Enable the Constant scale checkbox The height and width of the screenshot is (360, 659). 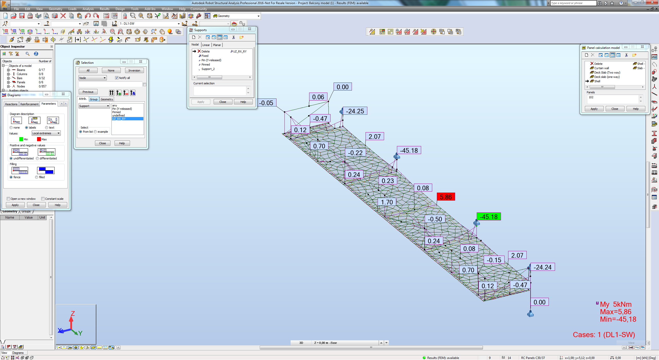tap(43, 199)
